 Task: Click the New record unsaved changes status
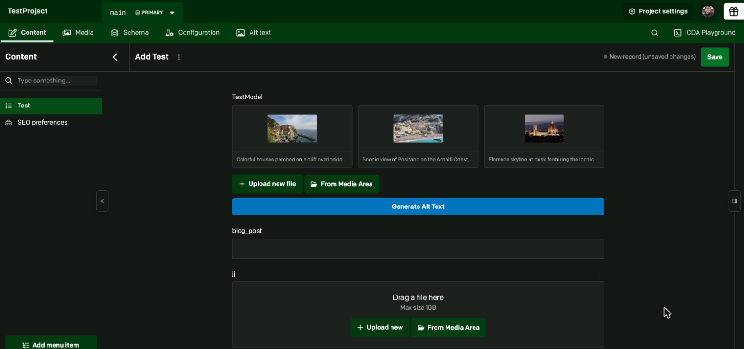[x=650, y=57]
